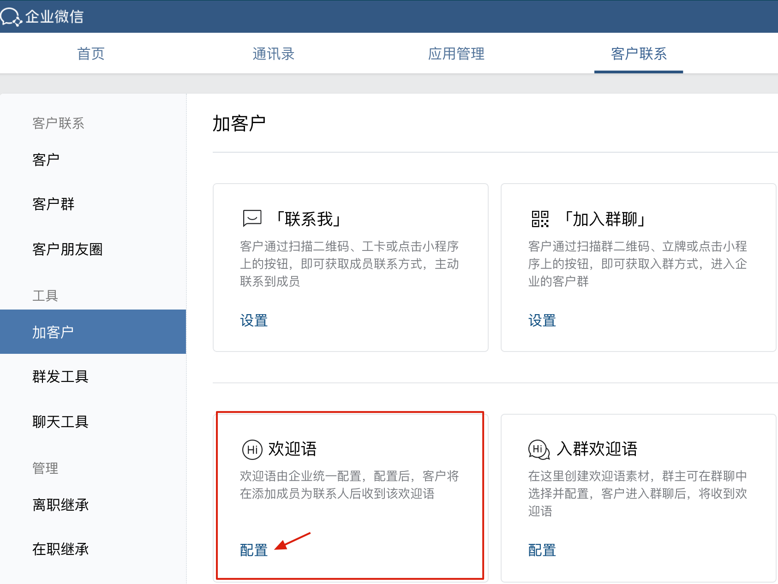Select the 客户联系 top tab
Viewport: 778px width, 584px height.
coord(639,54)
